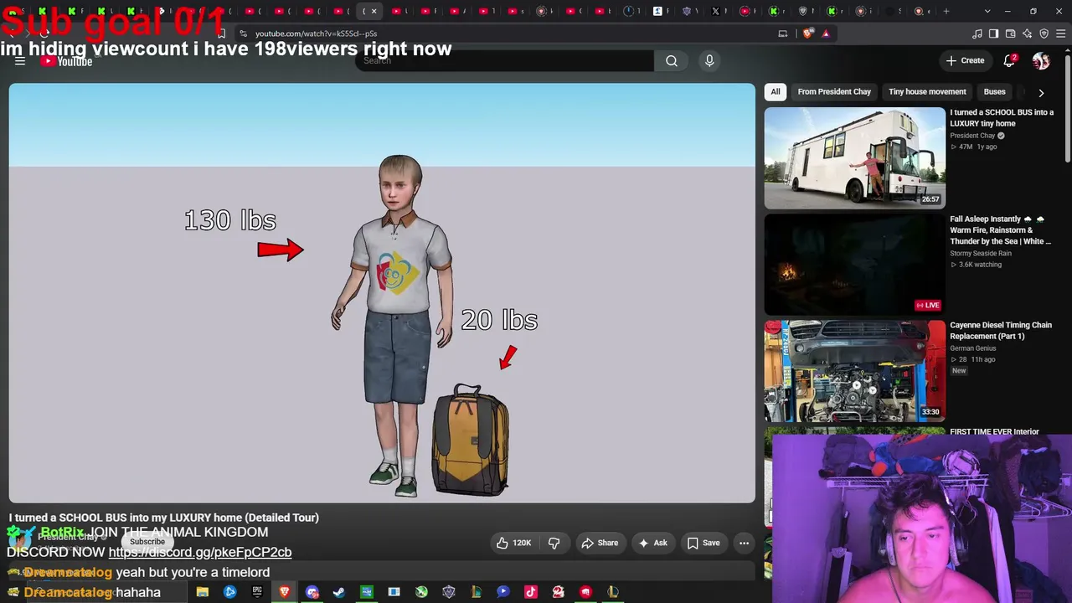Viewport: 1072px width, 603px height.
Task: Open the YouTube guide hamburger menu
Action: pos(20,61)
